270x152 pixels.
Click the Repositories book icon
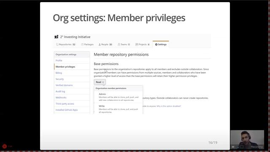[57, 44]
